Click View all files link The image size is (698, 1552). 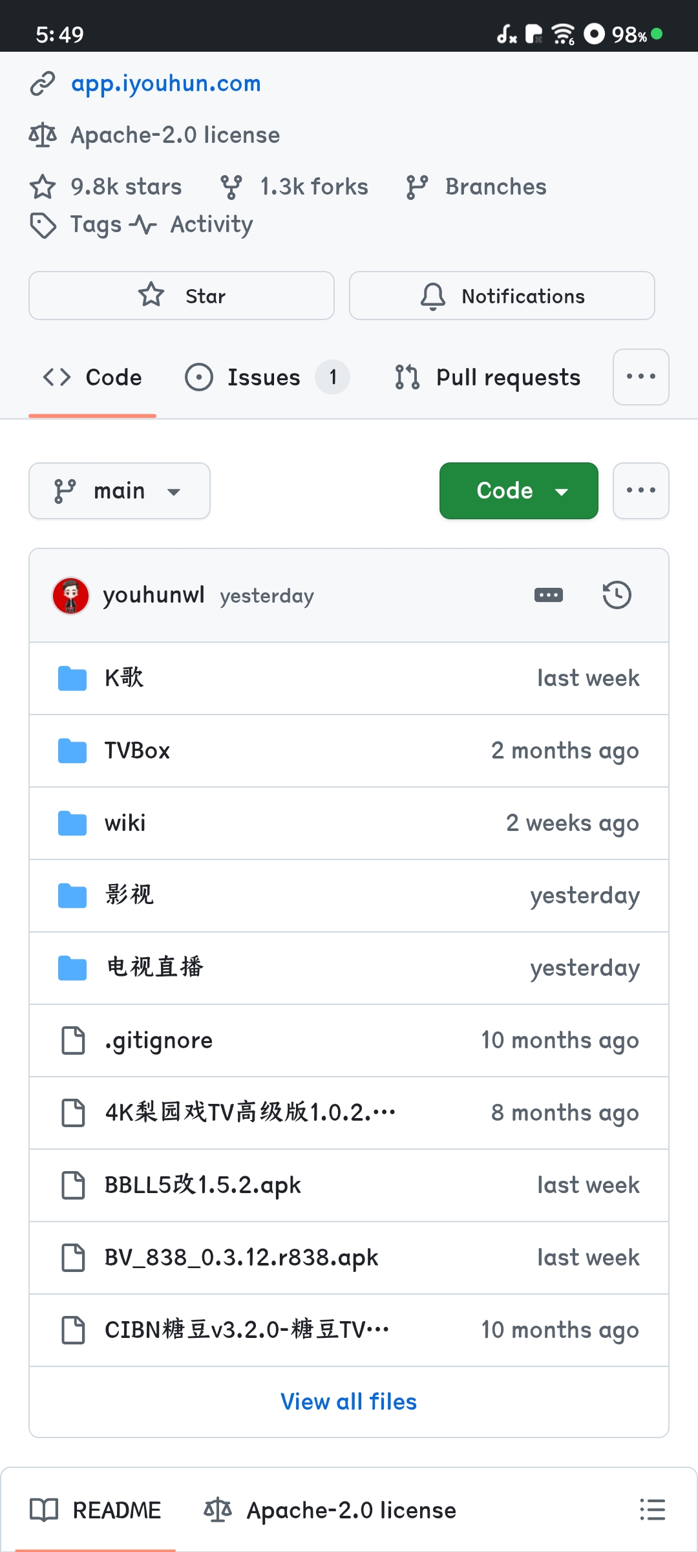point(349,1401)
